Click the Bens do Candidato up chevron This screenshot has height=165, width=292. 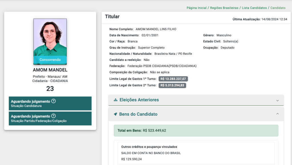click(x=277, y=114)
